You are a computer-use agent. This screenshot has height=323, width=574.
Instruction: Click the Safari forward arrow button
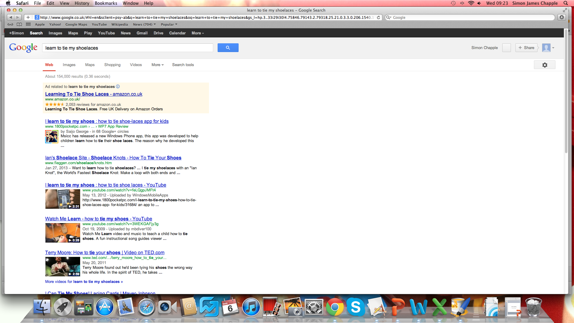pos(18,17)
